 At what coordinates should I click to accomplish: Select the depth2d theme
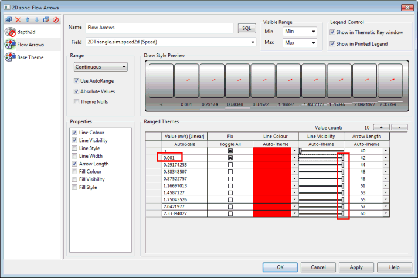tap(26, 32)
